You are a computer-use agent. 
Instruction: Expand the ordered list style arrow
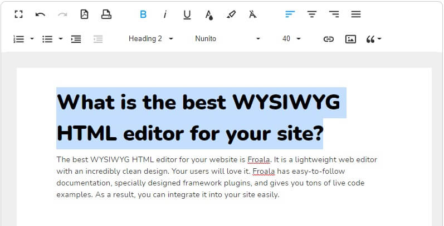click(32, 39)
